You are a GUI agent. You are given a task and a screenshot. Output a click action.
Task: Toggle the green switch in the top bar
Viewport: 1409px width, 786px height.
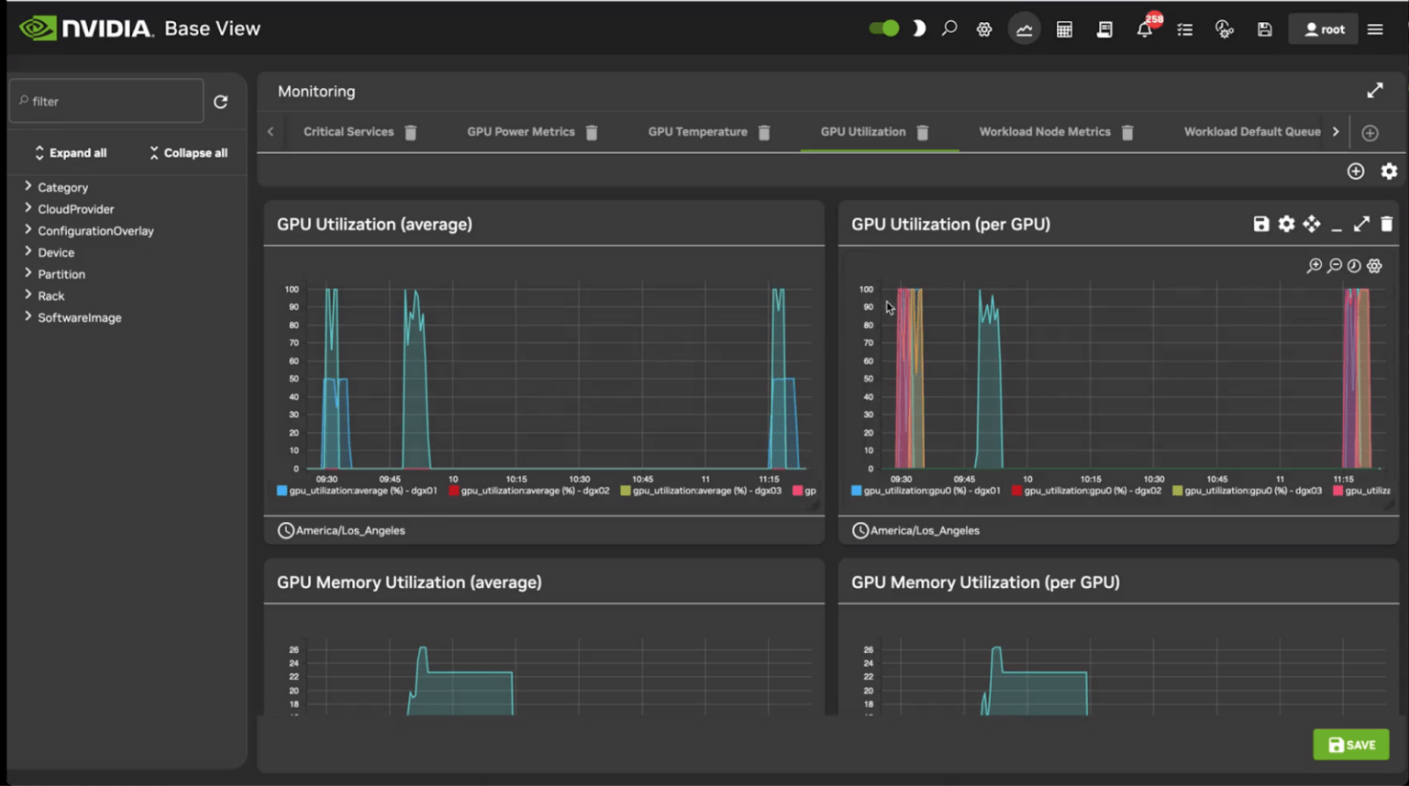884,28
